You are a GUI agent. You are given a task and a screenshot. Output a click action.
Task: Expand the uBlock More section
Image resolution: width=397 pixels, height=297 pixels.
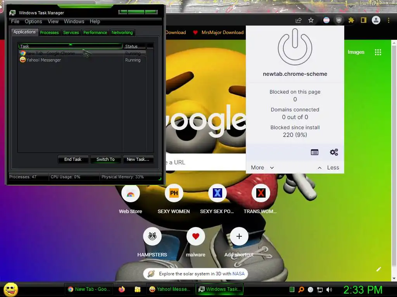262,167
